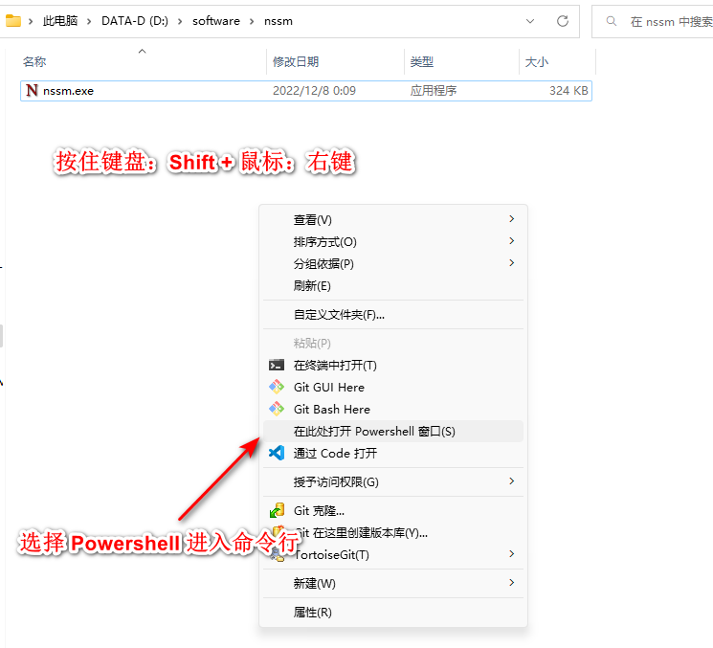Viewport: 713px width, 648px height.
Task: Sort by 修改日期 column header
Action: (296, 61)
